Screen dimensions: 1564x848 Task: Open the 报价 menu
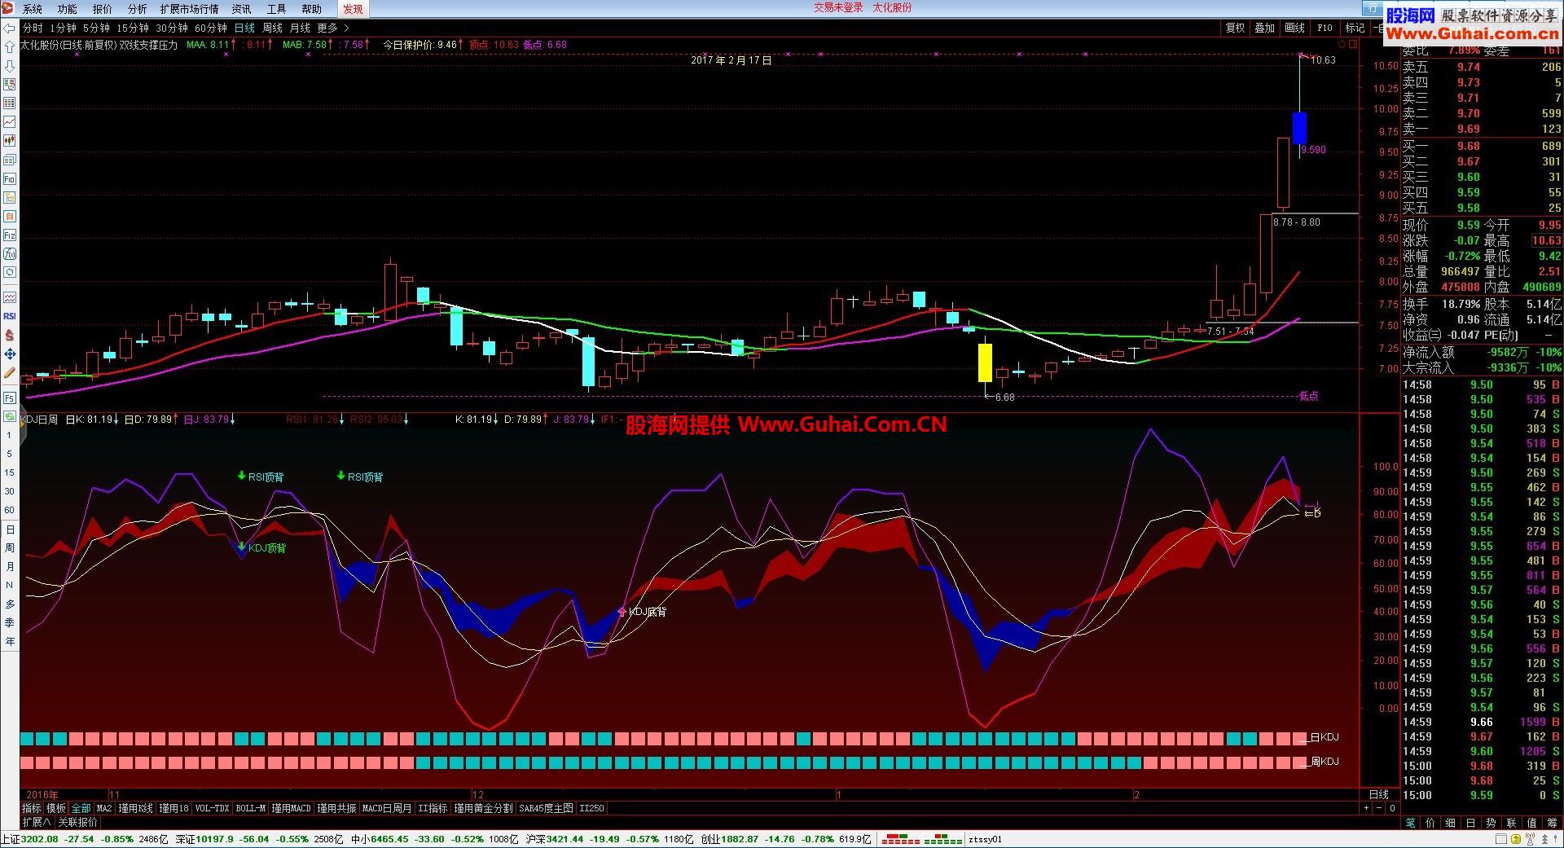103,9
